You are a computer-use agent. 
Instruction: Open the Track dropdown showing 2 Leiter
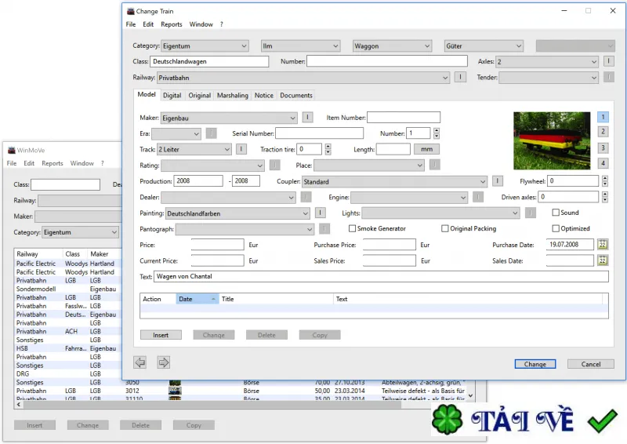coord(194,150)
